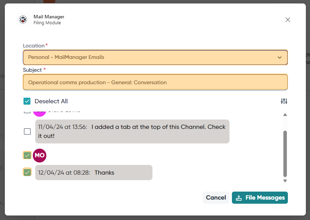Click the MO sender avatar
This screenshot has width=310, height=220.
pyautogui.click(x=40, y=155)
